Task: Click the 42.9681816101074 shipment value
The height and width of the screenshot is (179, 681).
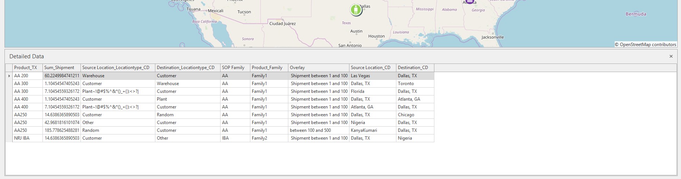Action: [61, 123]
